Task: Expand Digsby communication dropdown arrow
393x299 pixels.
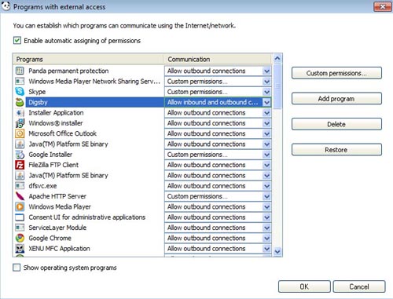Action: pyautogui.click(x=266, y=102)
